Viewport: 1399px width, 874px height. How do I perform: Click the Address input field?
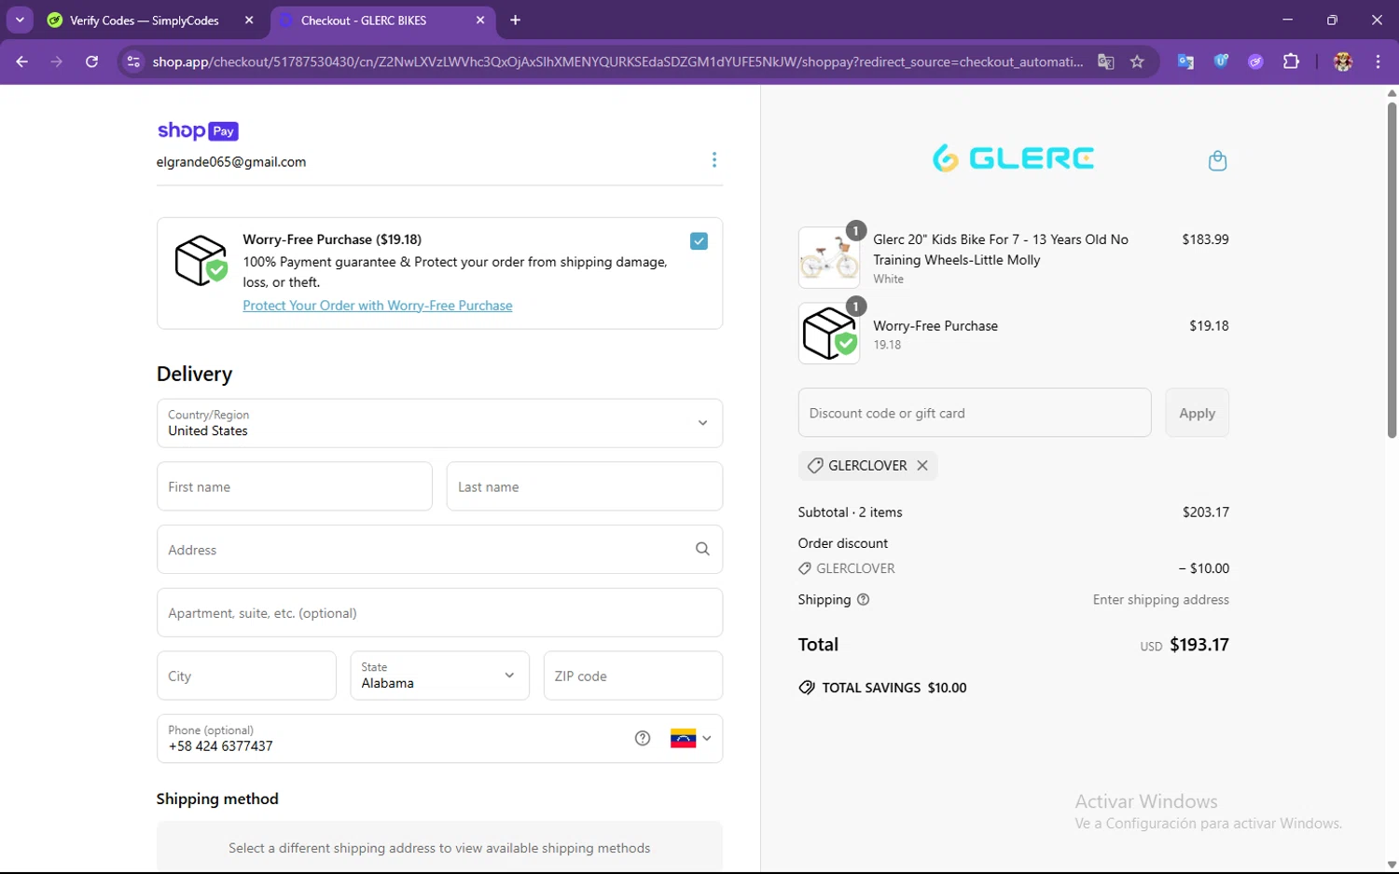point(439,550)
